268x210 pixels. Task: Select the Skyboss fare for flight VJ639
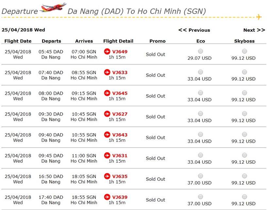244,197
